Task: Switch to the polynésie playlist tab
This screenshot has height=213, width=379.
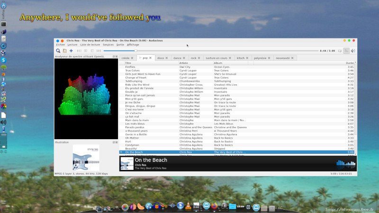Action: tap(260, 58)
